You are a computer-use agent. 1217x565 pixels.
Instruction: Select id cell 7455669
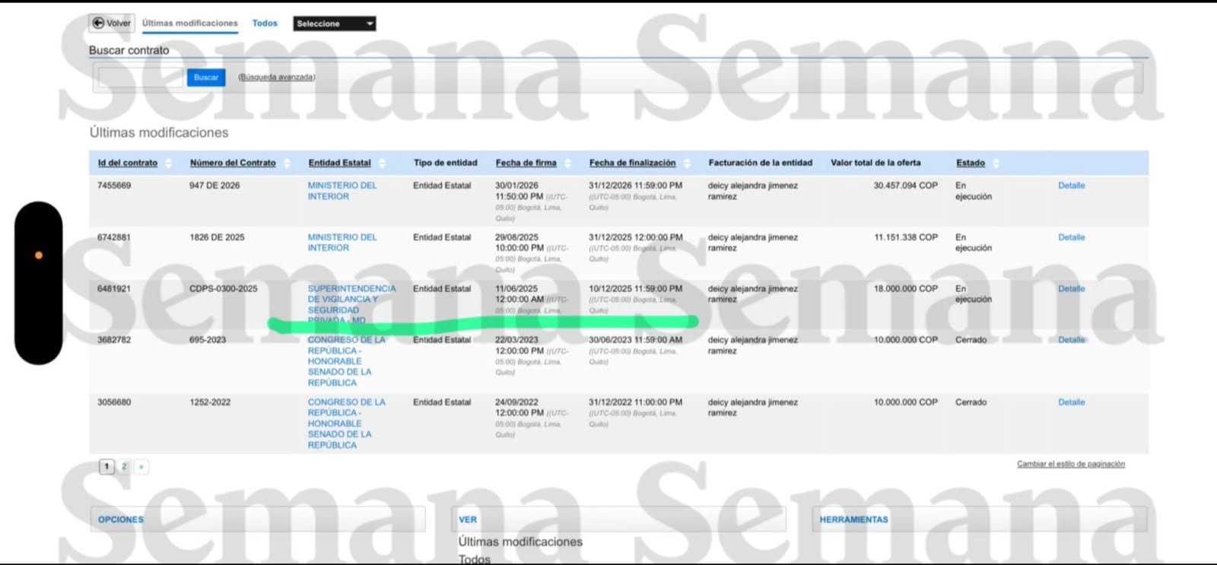(x=114, y=186)
